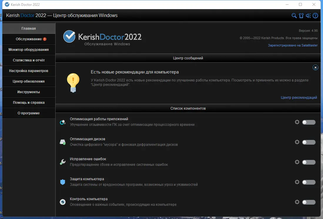This screenshot has height=219, width=323.
Task: Enable the Контроль компьютера switch
Action: [x=309, y=202]
